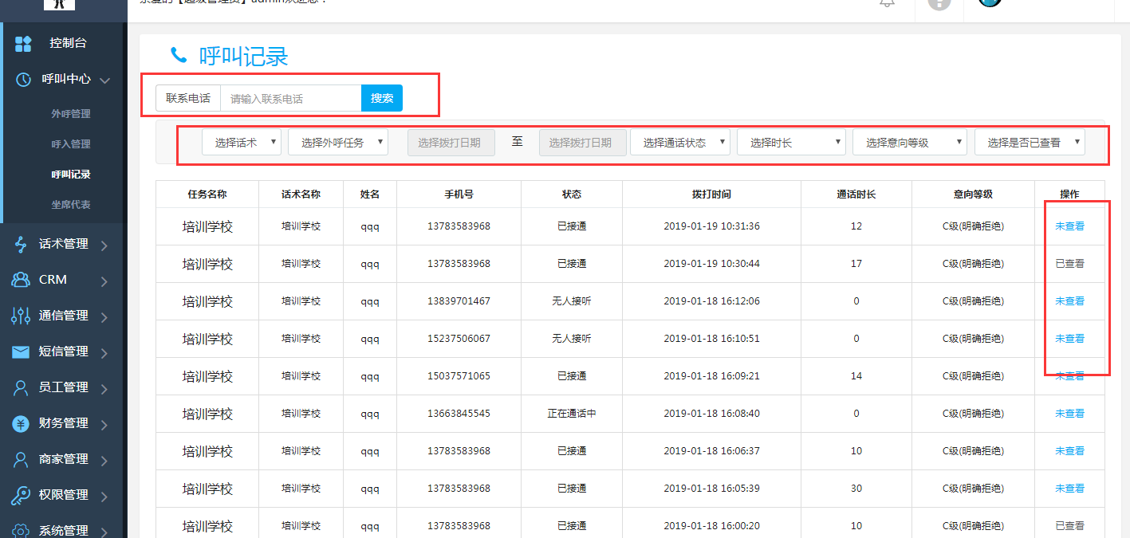Viewport: 1130px width, 538px height.
Task: Expand the 员工管理 menu chevron
Action: click(104, 388)
